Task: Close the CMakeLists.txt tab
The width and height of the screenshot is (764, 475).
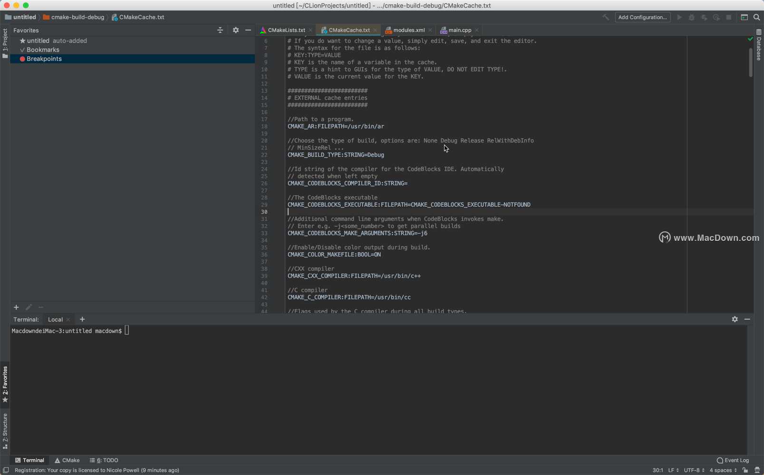Action: tap(311, 30)
